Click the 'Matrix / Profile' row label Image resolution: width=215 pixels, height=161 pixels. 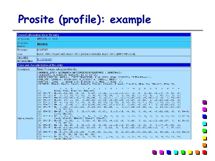[25, 118]
